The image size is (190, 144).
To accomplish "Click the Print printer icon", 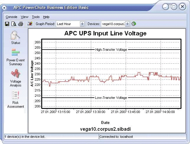I will point(21,24).
